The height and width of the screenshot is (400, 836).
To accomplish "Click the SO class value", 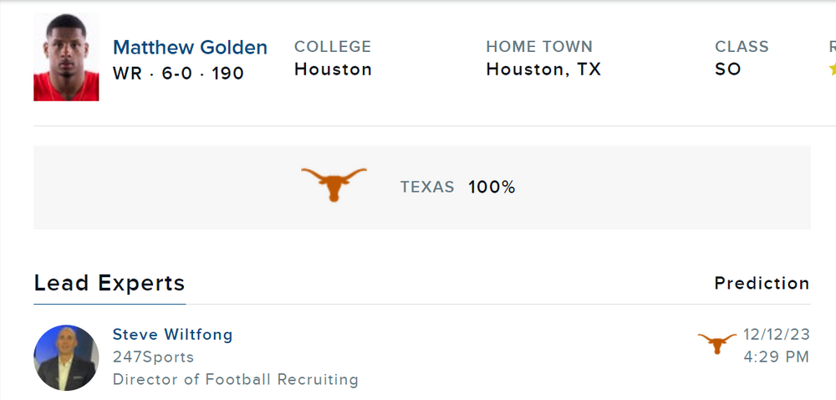I will click(728, 69).
